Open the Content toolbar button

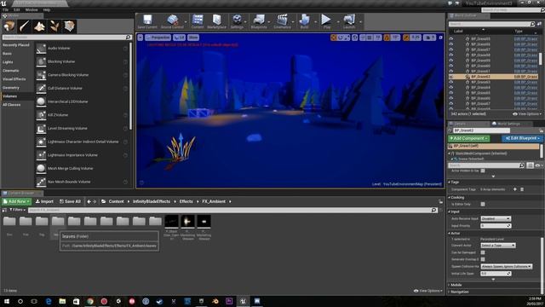(198, 21)
